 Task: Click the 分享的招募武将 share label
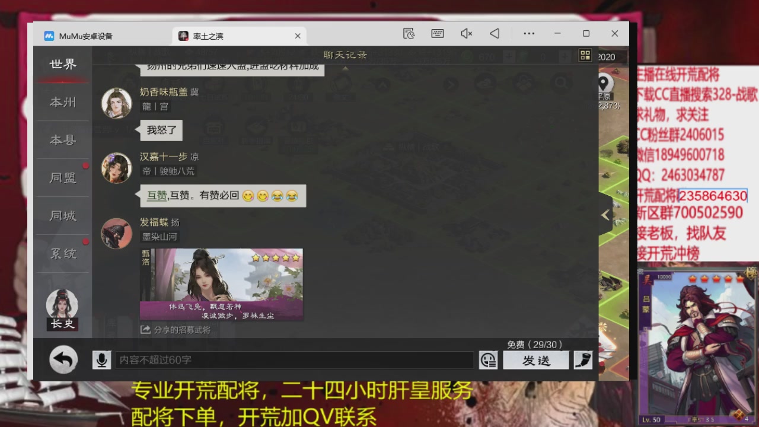point(176,330)
